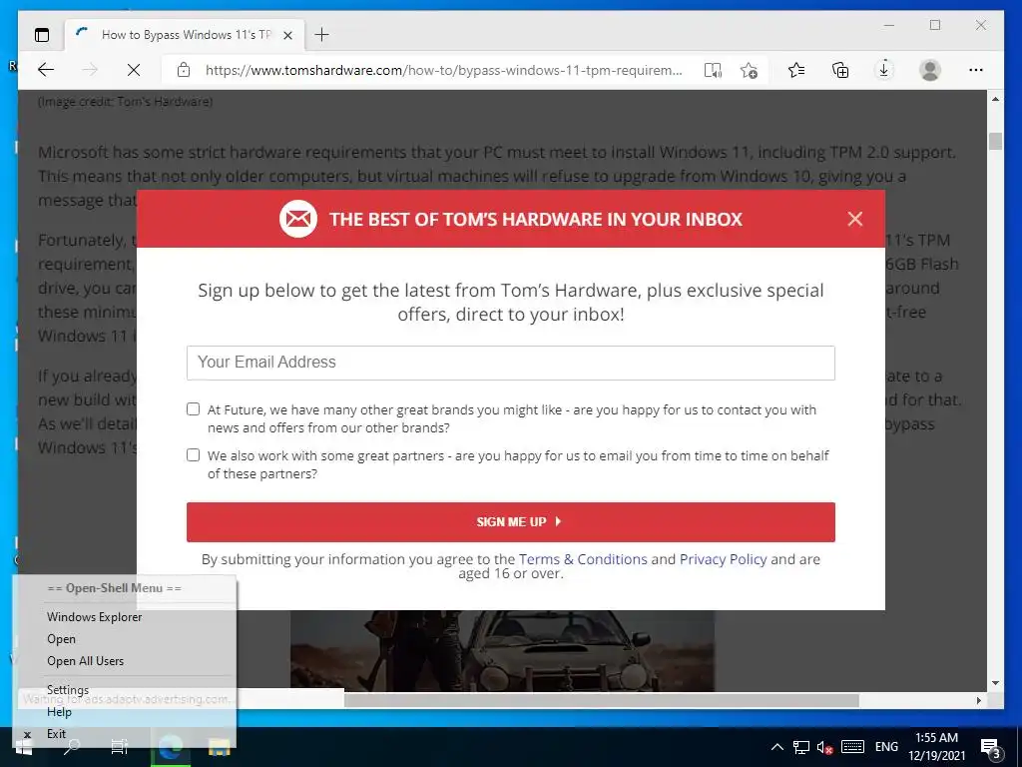This screenshot has width=1022, height=767.
Task: Tick the 'great partners' email checkbox
Action: coord(193,454)
